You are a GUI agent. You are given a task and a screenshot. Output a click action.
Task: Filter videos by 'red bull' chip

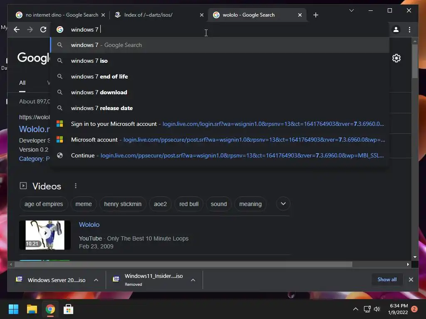[x=189, y=204]
